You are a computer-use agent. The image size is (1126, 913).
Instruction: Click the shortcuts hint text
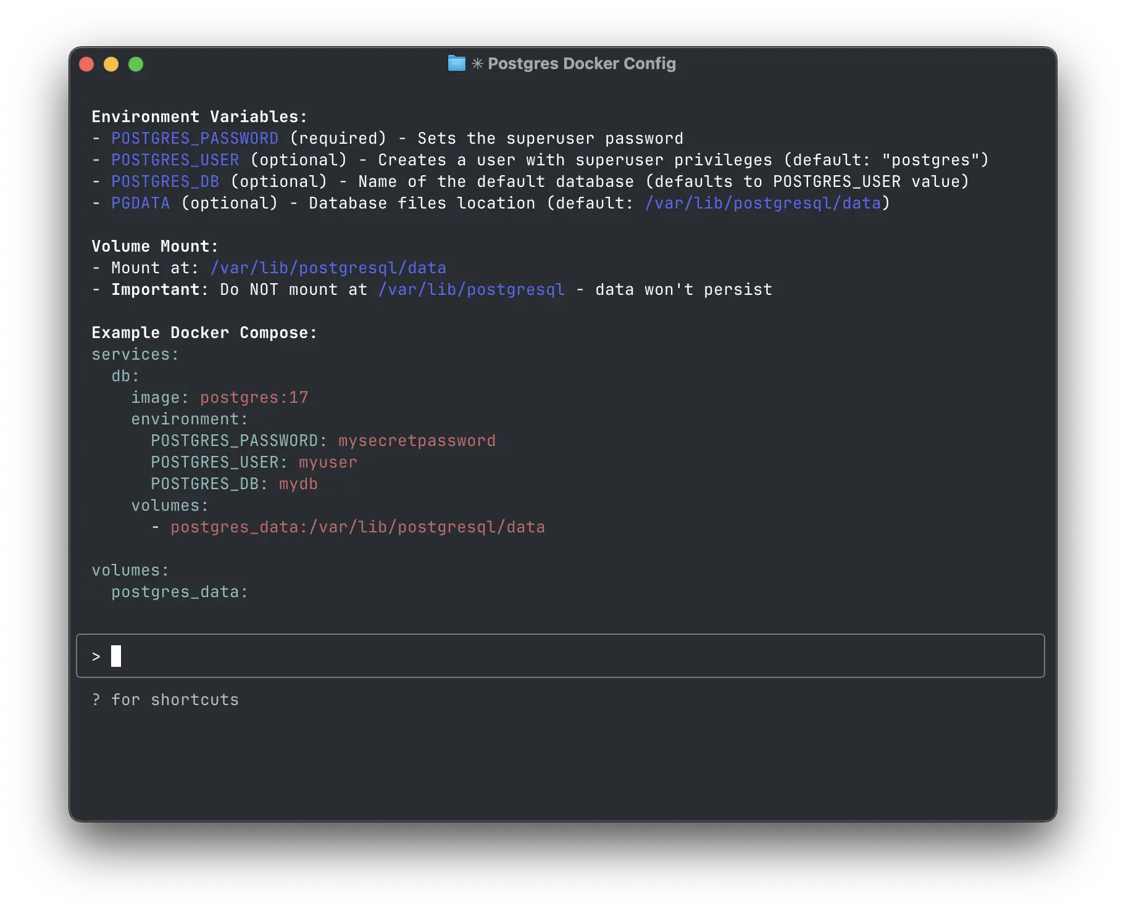pos(165,700)
